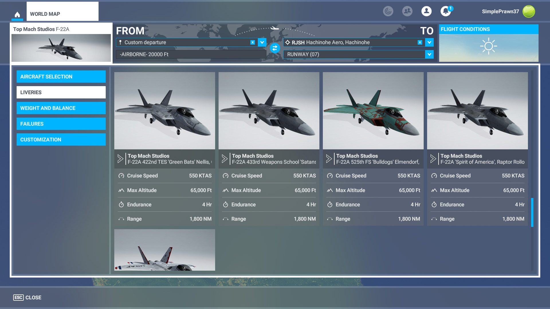Swap departure and arrival with round arrows icon
The image size is (550, 309).
275,48
